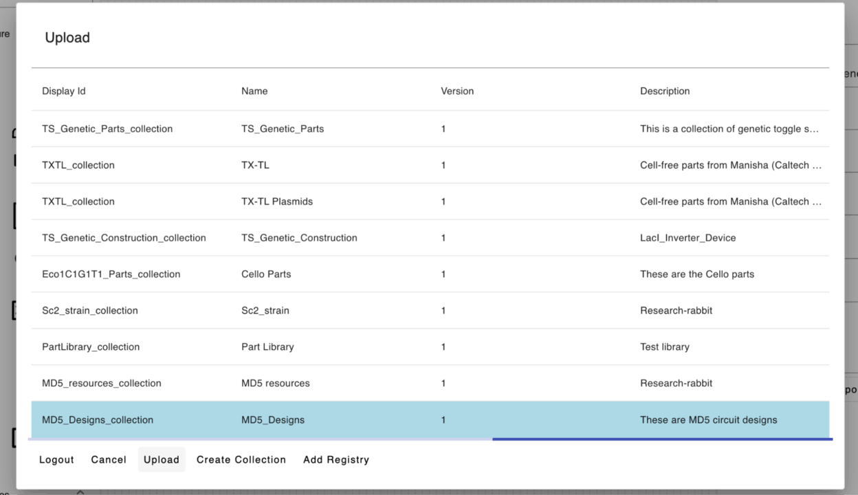Image resolution: width=858 pixels, height=495 pixels.
Task: Click the 'MD5_Designs' name cell
Action: 273,420
